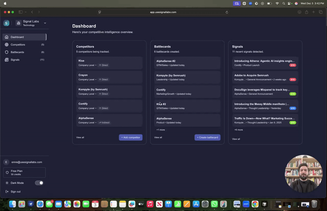The width and height of the screenshot is (327, 211).
Task: Click the Add competitor button
Action: tap(131, 137)
